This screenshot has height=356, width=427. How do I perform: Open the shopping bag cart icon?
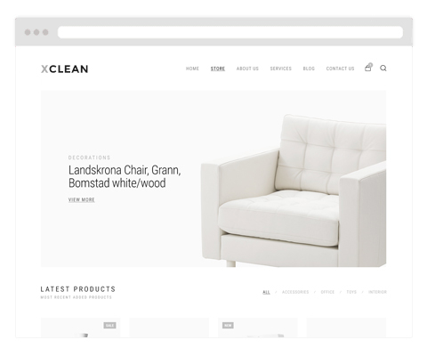pyautogui.click(x=368, y=68)
